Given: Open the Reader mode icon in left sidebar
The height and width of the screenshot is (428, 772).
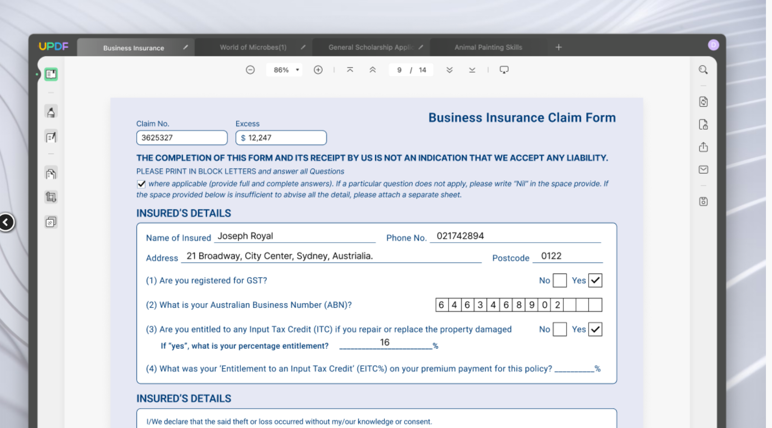Looking at the screenshot, I should pyautogui.click(x=51, y=74).
